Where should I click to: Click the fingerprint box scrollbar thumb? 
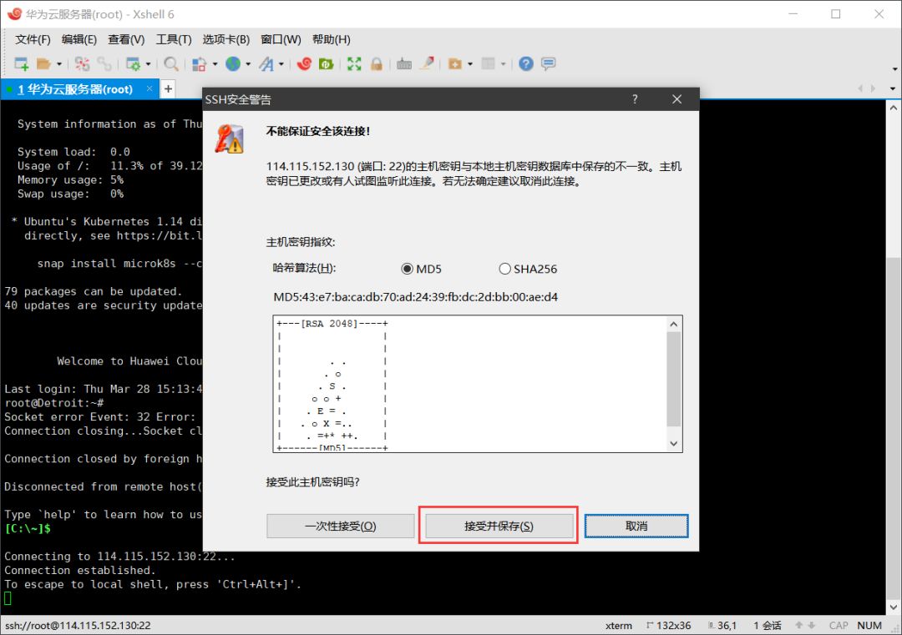674,379
